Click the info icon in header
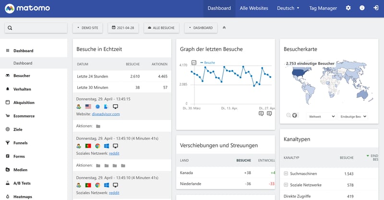This screenshot has width=384, height=200. (362, 8)
